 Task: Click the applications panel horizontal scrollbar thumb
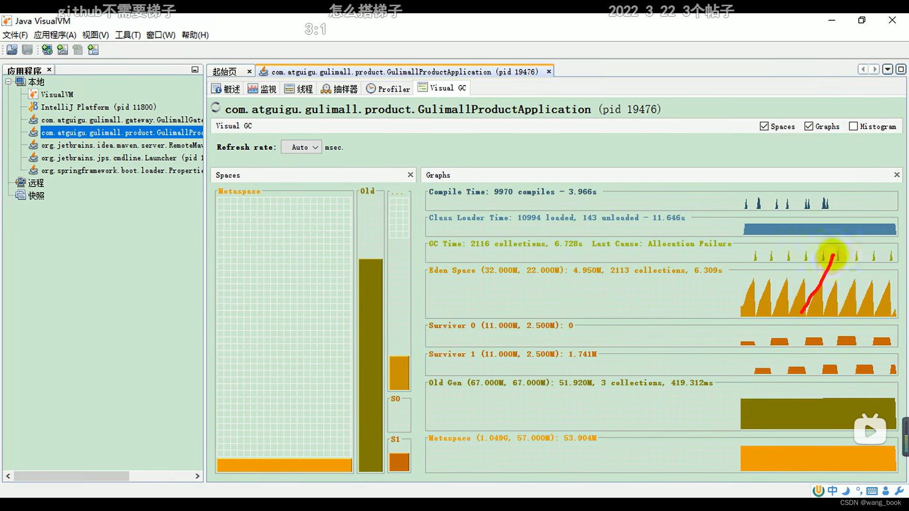tap(71, 476)
